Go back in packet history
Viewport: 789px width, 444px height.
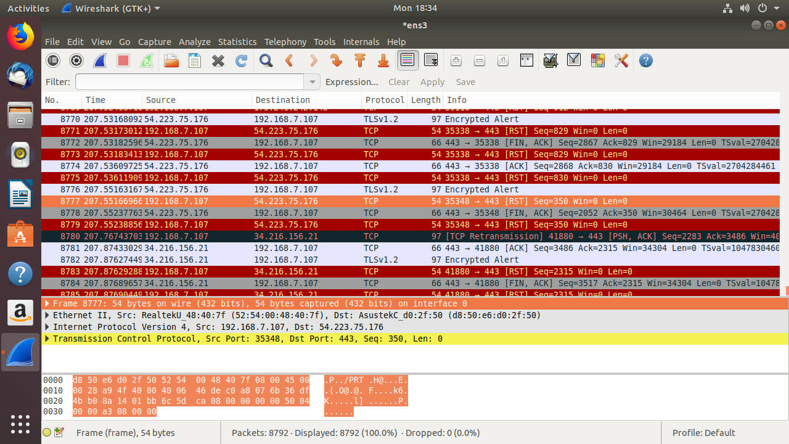pos(289,60)
